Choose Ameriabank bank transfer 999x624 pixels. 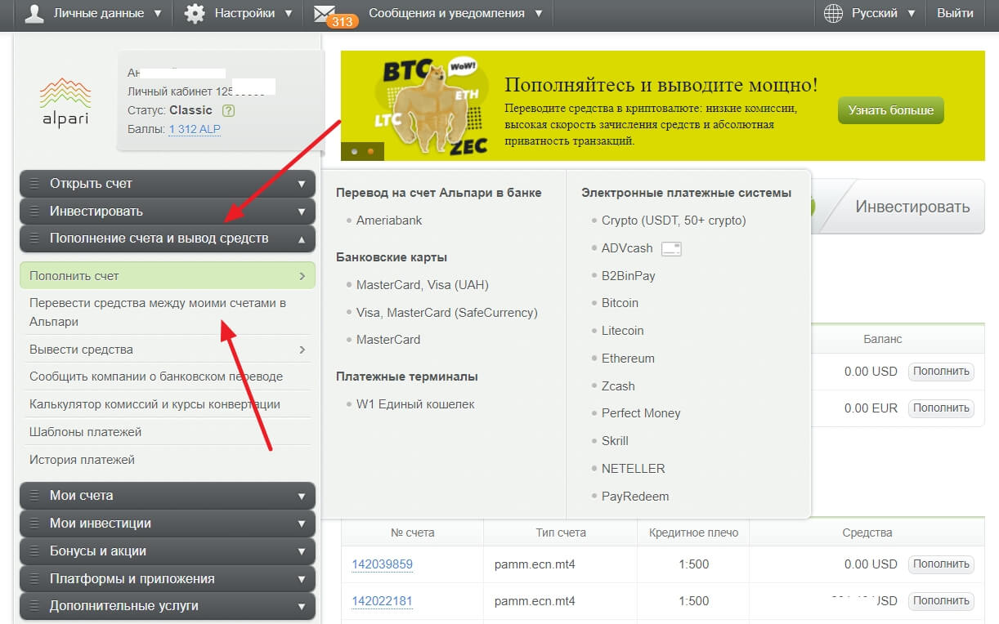coord(389,221)
